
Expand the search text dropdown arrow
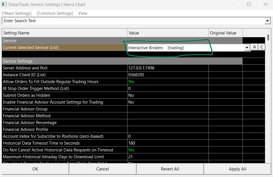point(267,21)
